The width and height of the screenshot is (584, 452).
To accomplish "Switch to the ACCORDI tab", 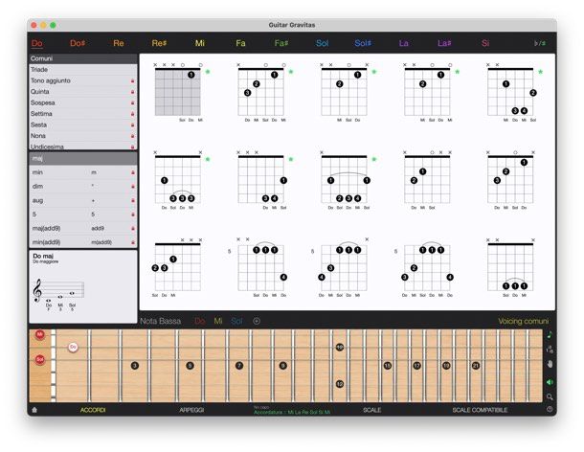I will click(93, 410).
